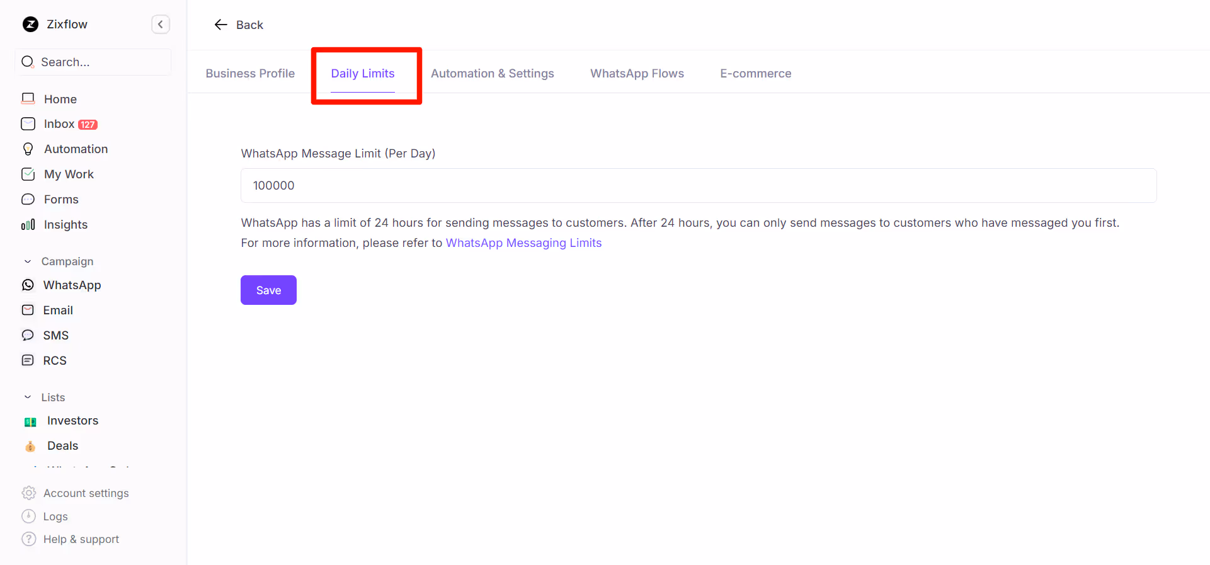Open the Logs page
Image resolution: width=1210 pixels, height=565 pixels.
pos(55,516)
